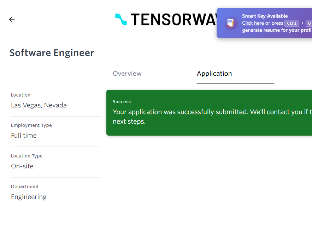This screenshot has height=236, width=312.
Task: Click the green Success banner heading
Action: pyautogui.click(x=122, y=102)
